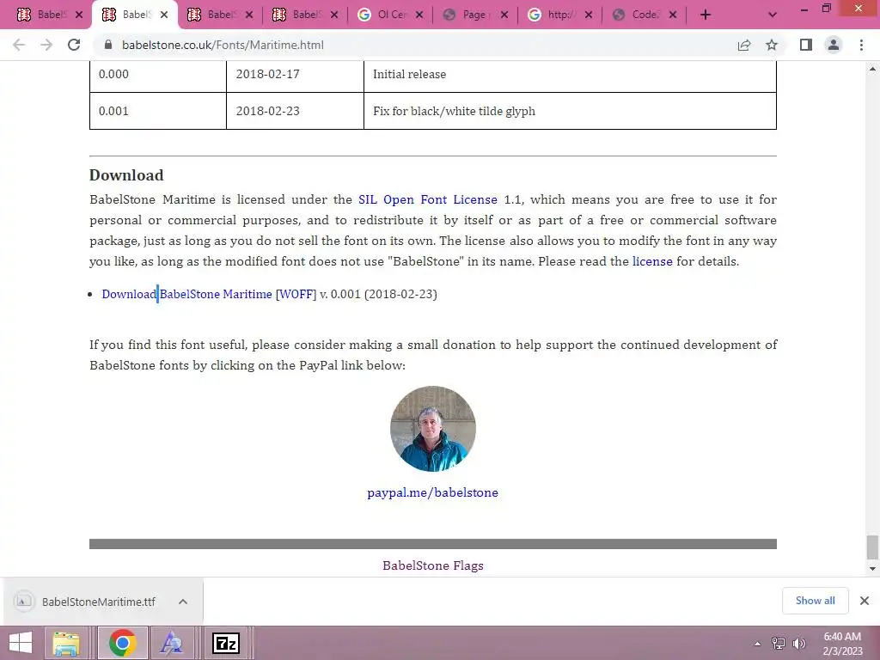Close the fourth BabelStone tab
This screenshot has height=660, width=880.
pyautogui.click(x=334, y=15)
